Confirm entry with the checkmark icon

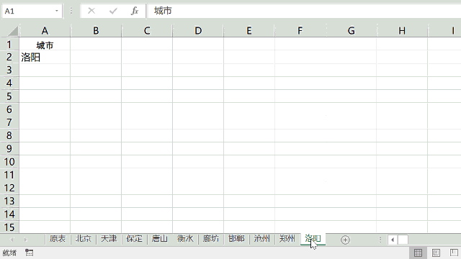coord(113,11)
